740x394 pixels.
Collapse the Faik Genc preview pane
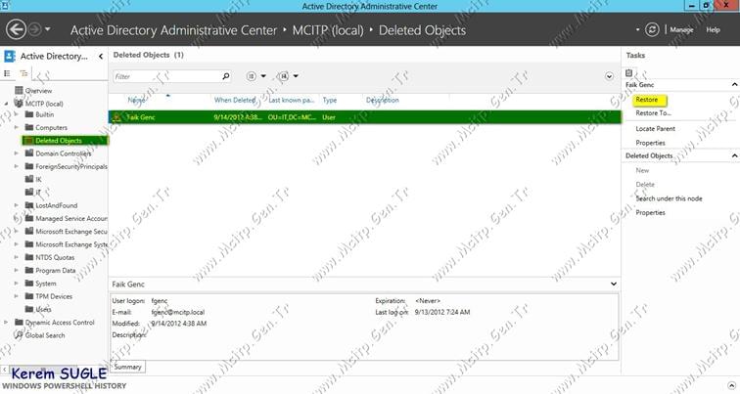click(x=613, y=284)
